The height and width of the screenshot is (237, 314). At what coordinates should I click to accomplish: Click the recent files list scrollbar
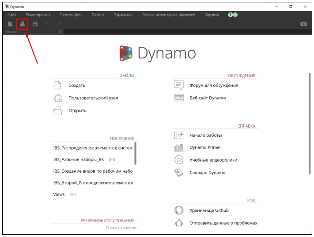(136, 153)
